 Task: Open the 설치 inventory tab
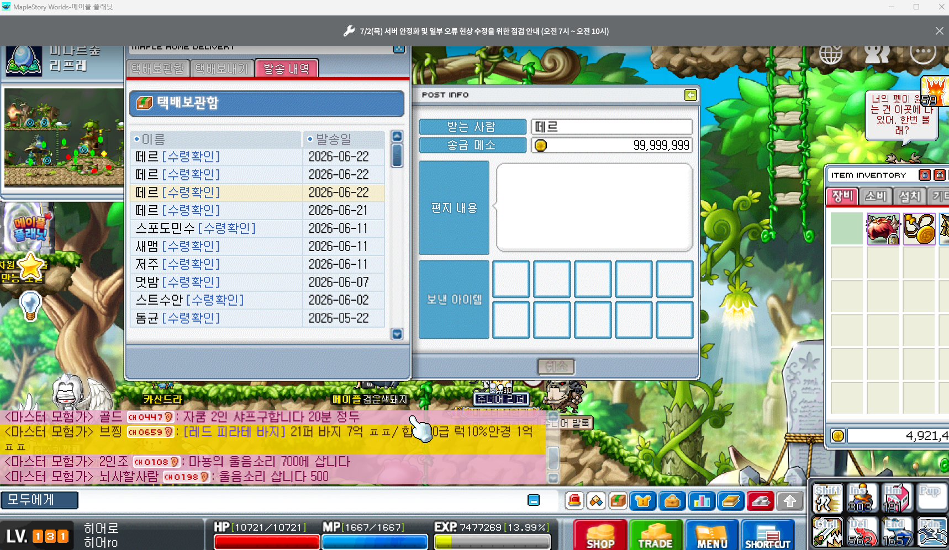pos(909,196)
